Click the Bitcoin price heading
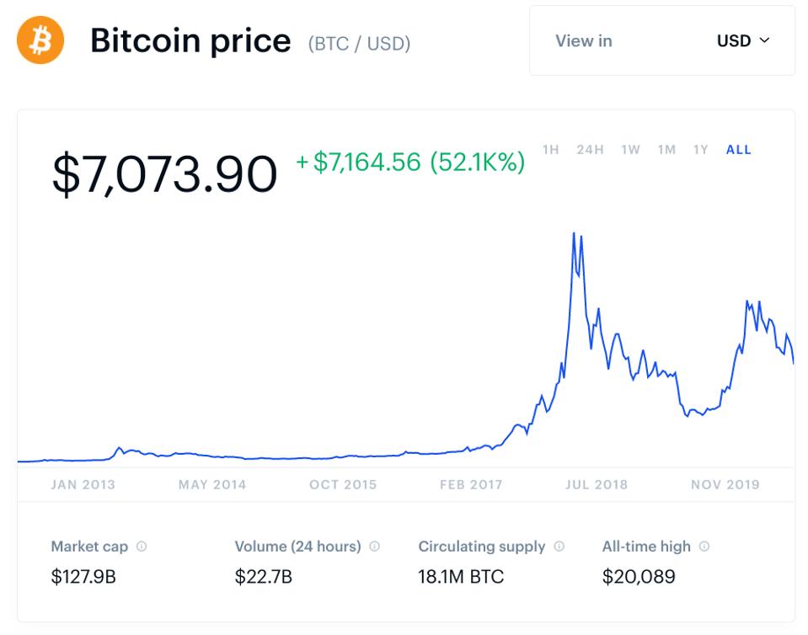Viewport: 808px width, 635px height. (190, 40)
